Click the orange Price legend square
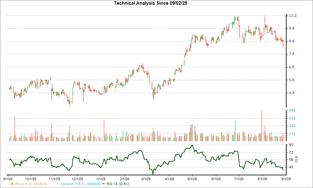This screenshot has height=188, width=313. (12, 184)
